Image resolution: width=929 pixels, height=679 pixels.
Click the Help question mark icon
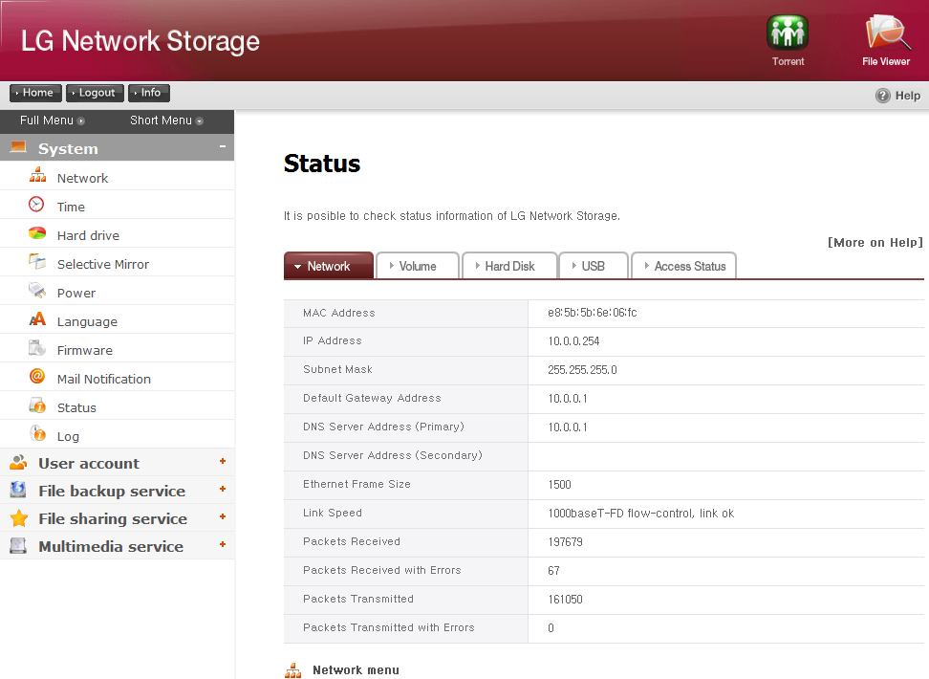pos(883,96)
